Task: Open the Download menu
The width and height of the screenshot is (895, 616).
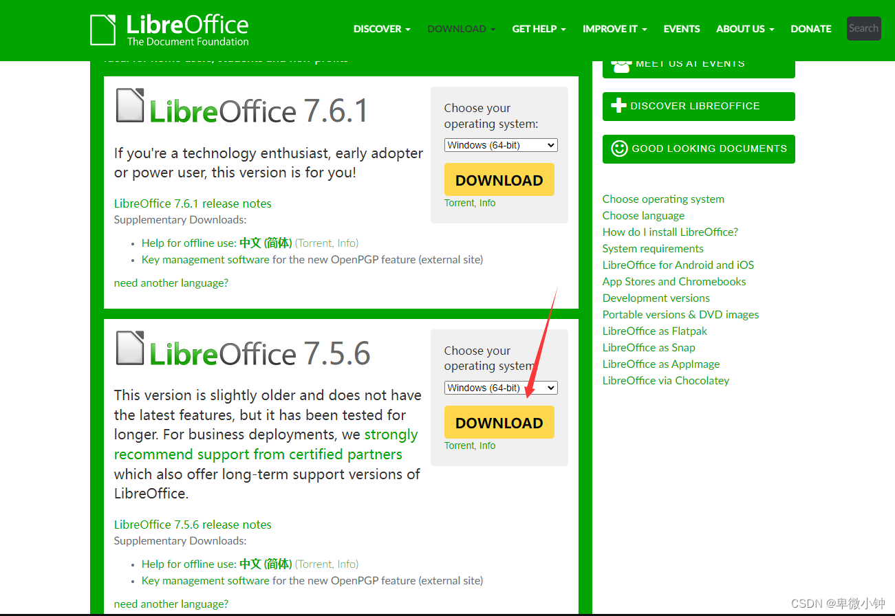Action: (462, 29)
